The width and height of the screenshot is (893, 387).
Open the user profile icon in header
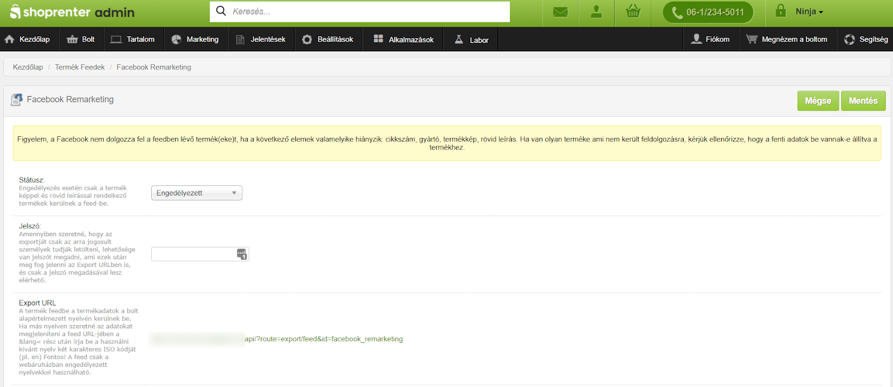pos(597,12)
